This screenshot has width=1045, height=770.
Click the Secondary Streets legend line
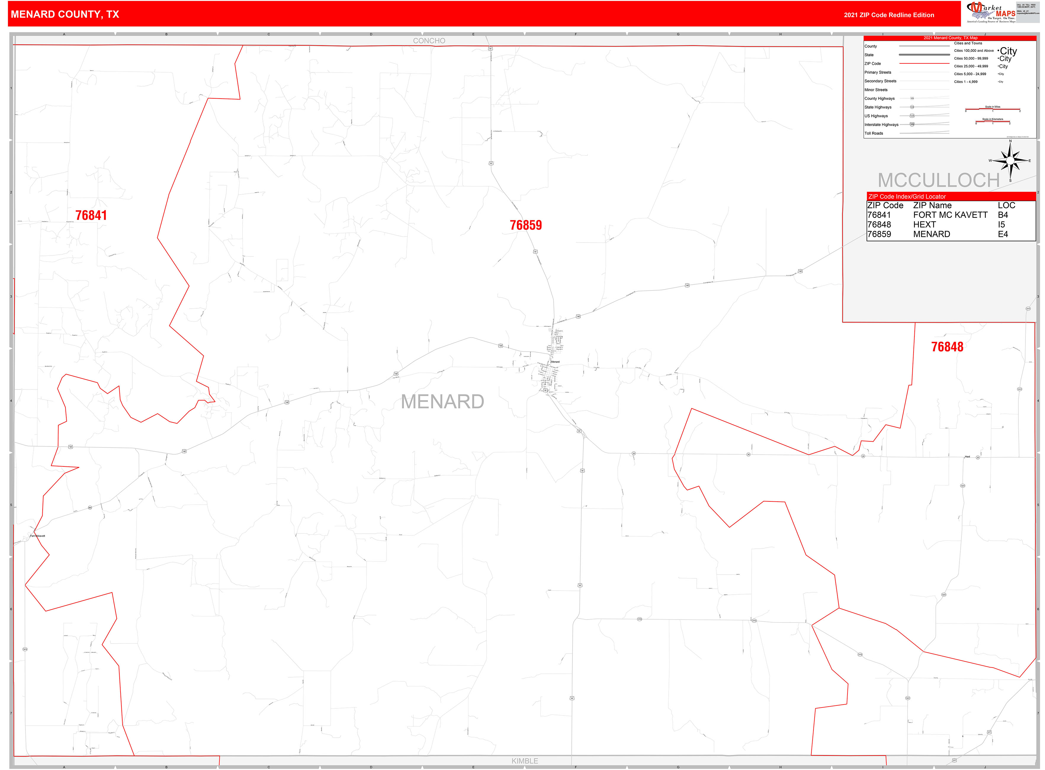pos(925,81)
